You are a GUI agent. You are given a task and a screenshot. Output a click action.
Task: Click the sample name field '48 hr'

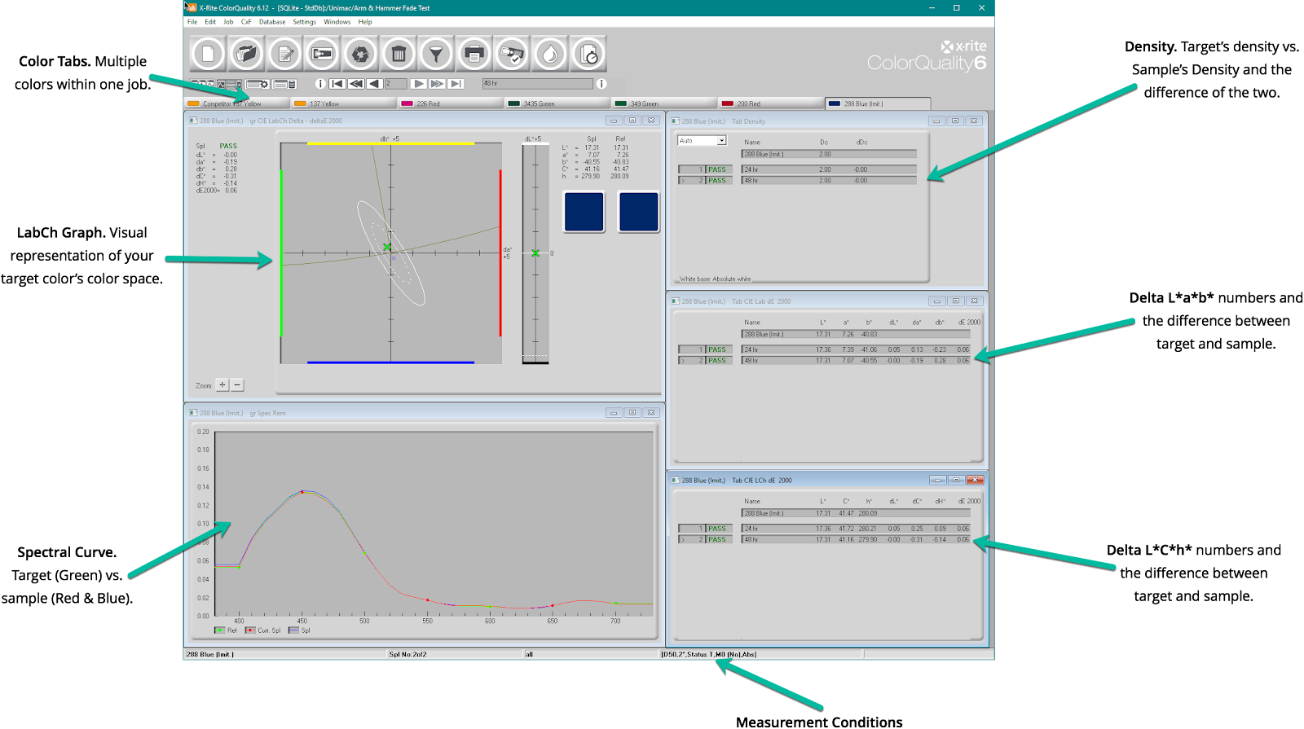538,84
